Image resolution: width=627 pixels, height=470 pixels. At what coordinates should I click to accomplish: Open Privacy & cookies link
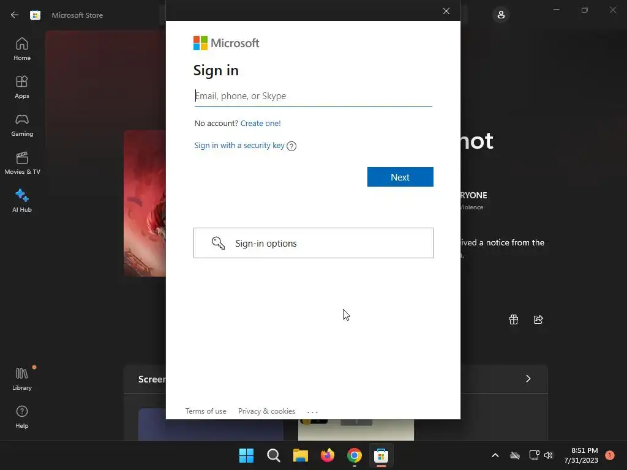coord(267,411)
